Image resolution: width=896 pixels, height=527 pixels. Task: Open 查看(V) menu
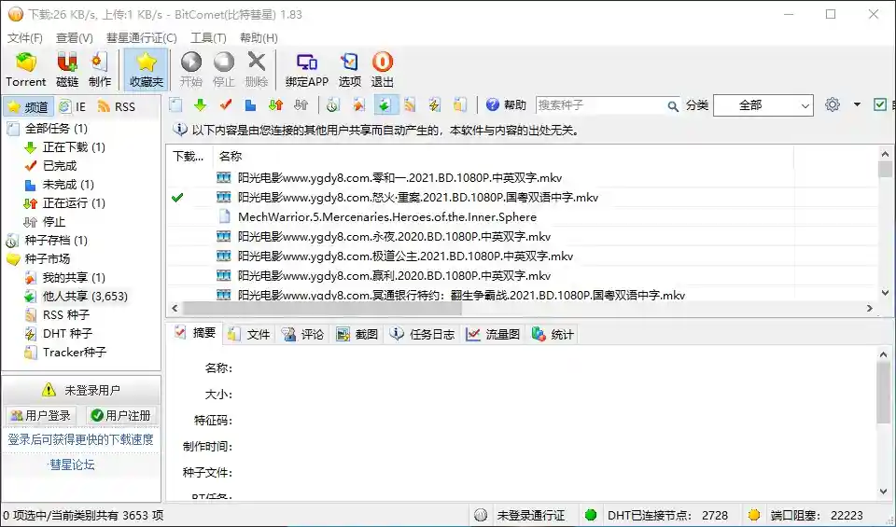(x=75, y=37)
